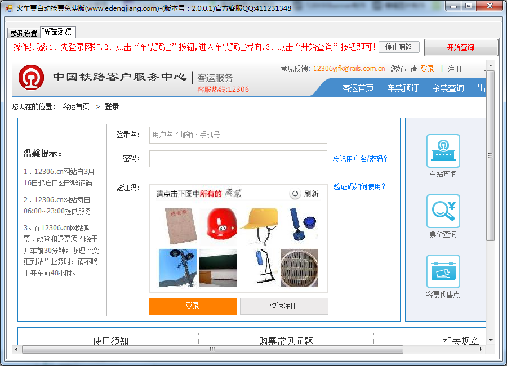Click the horizontal scrollbar thumb

point(212,349)
